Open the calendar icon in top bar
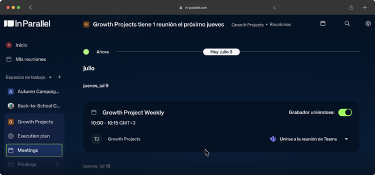 pos(323,23)
